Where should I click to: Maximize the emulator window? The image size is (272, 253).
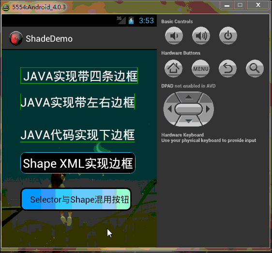pyautogui.click(x=240, y=5)
